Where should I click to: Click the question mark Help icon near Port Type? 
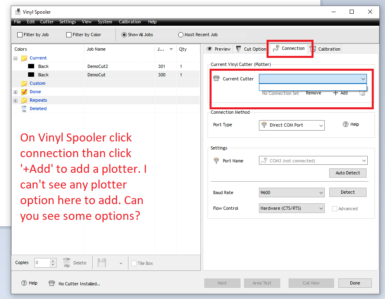346,125
